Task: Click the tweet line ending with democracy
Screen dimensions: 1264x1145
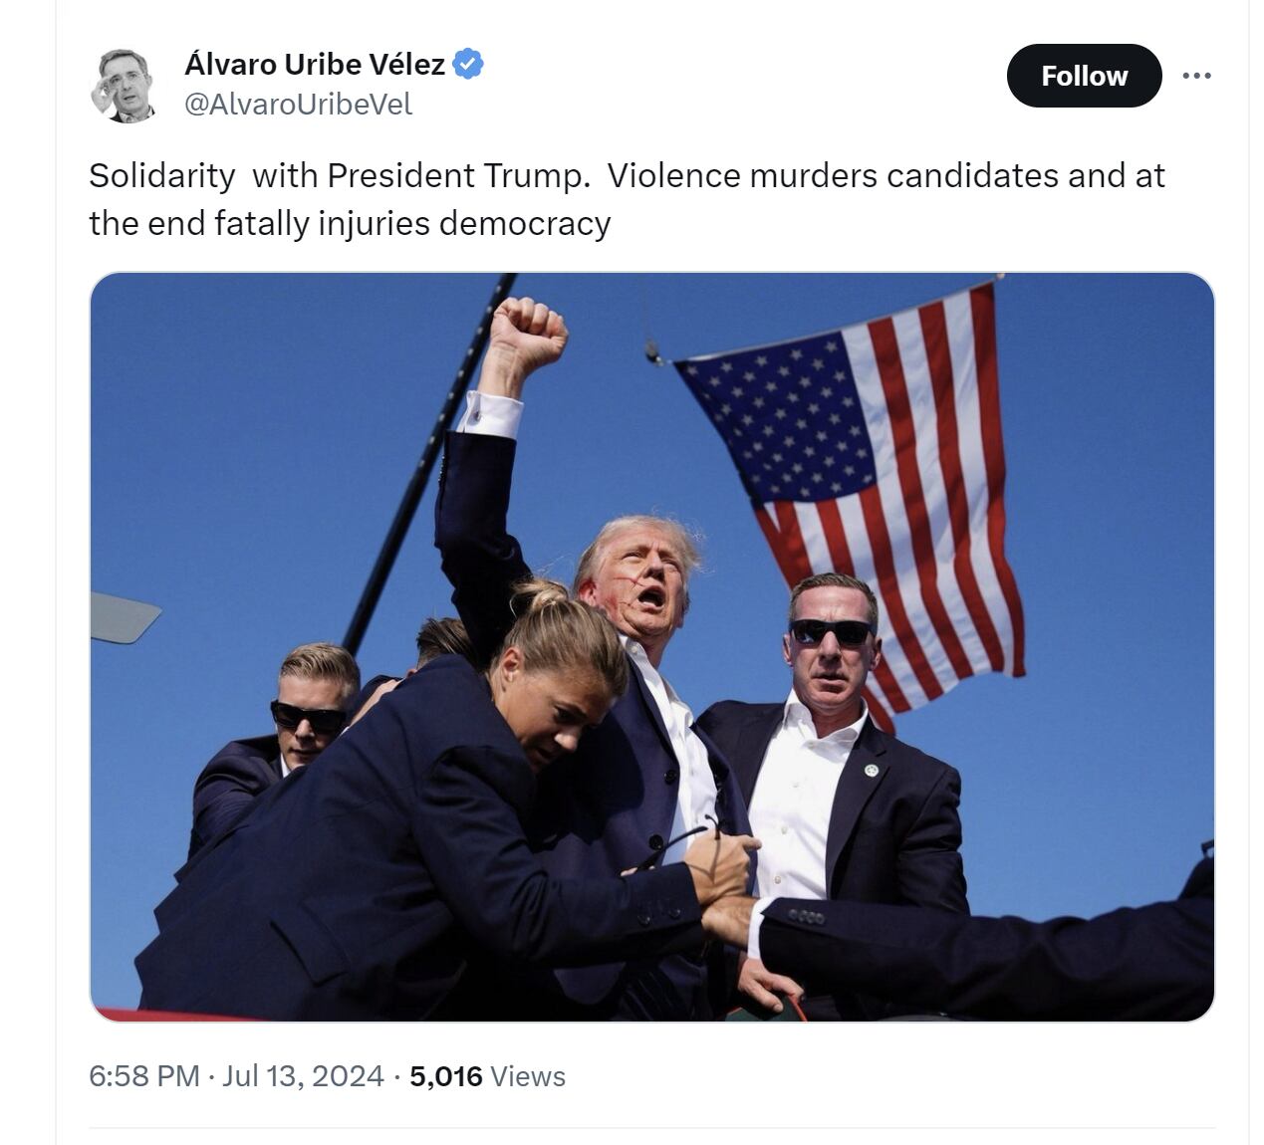Action: tap(350, 223)
